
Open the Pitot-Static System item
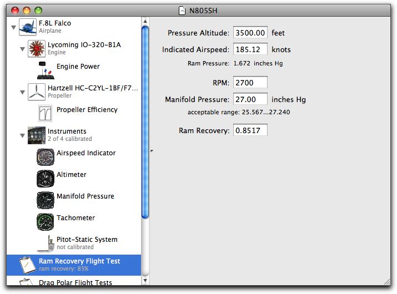(77, 243)
